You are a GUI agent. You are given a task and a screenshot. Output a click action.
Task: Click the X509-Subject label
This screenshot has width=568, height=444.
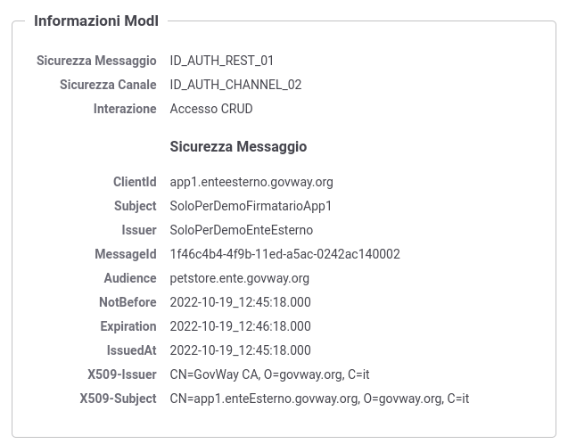click(118, 399)
